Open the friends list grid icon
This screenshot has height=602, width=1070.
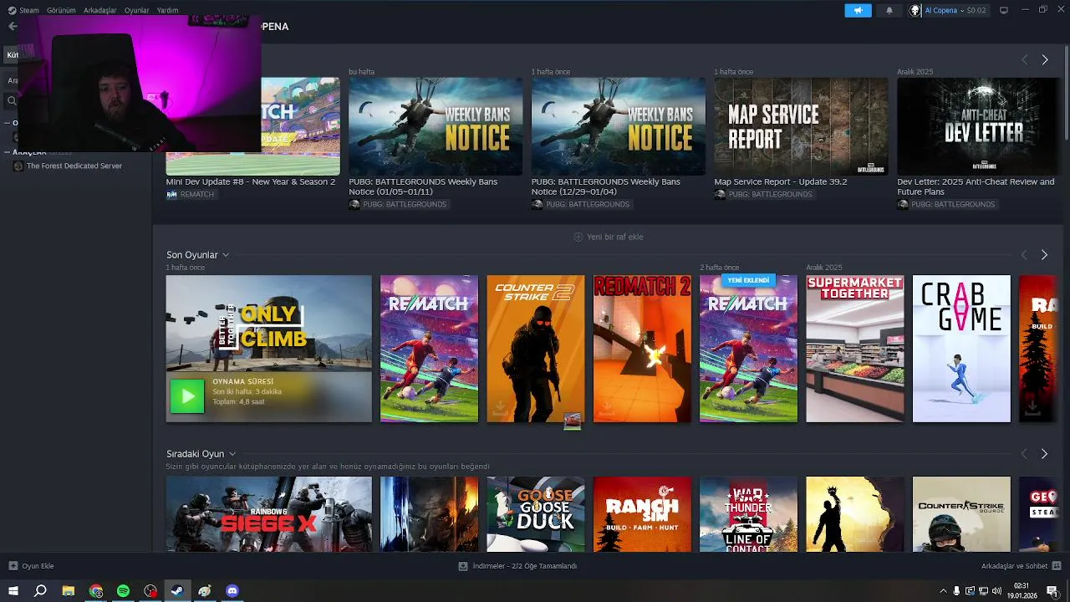click(1057, 566)
